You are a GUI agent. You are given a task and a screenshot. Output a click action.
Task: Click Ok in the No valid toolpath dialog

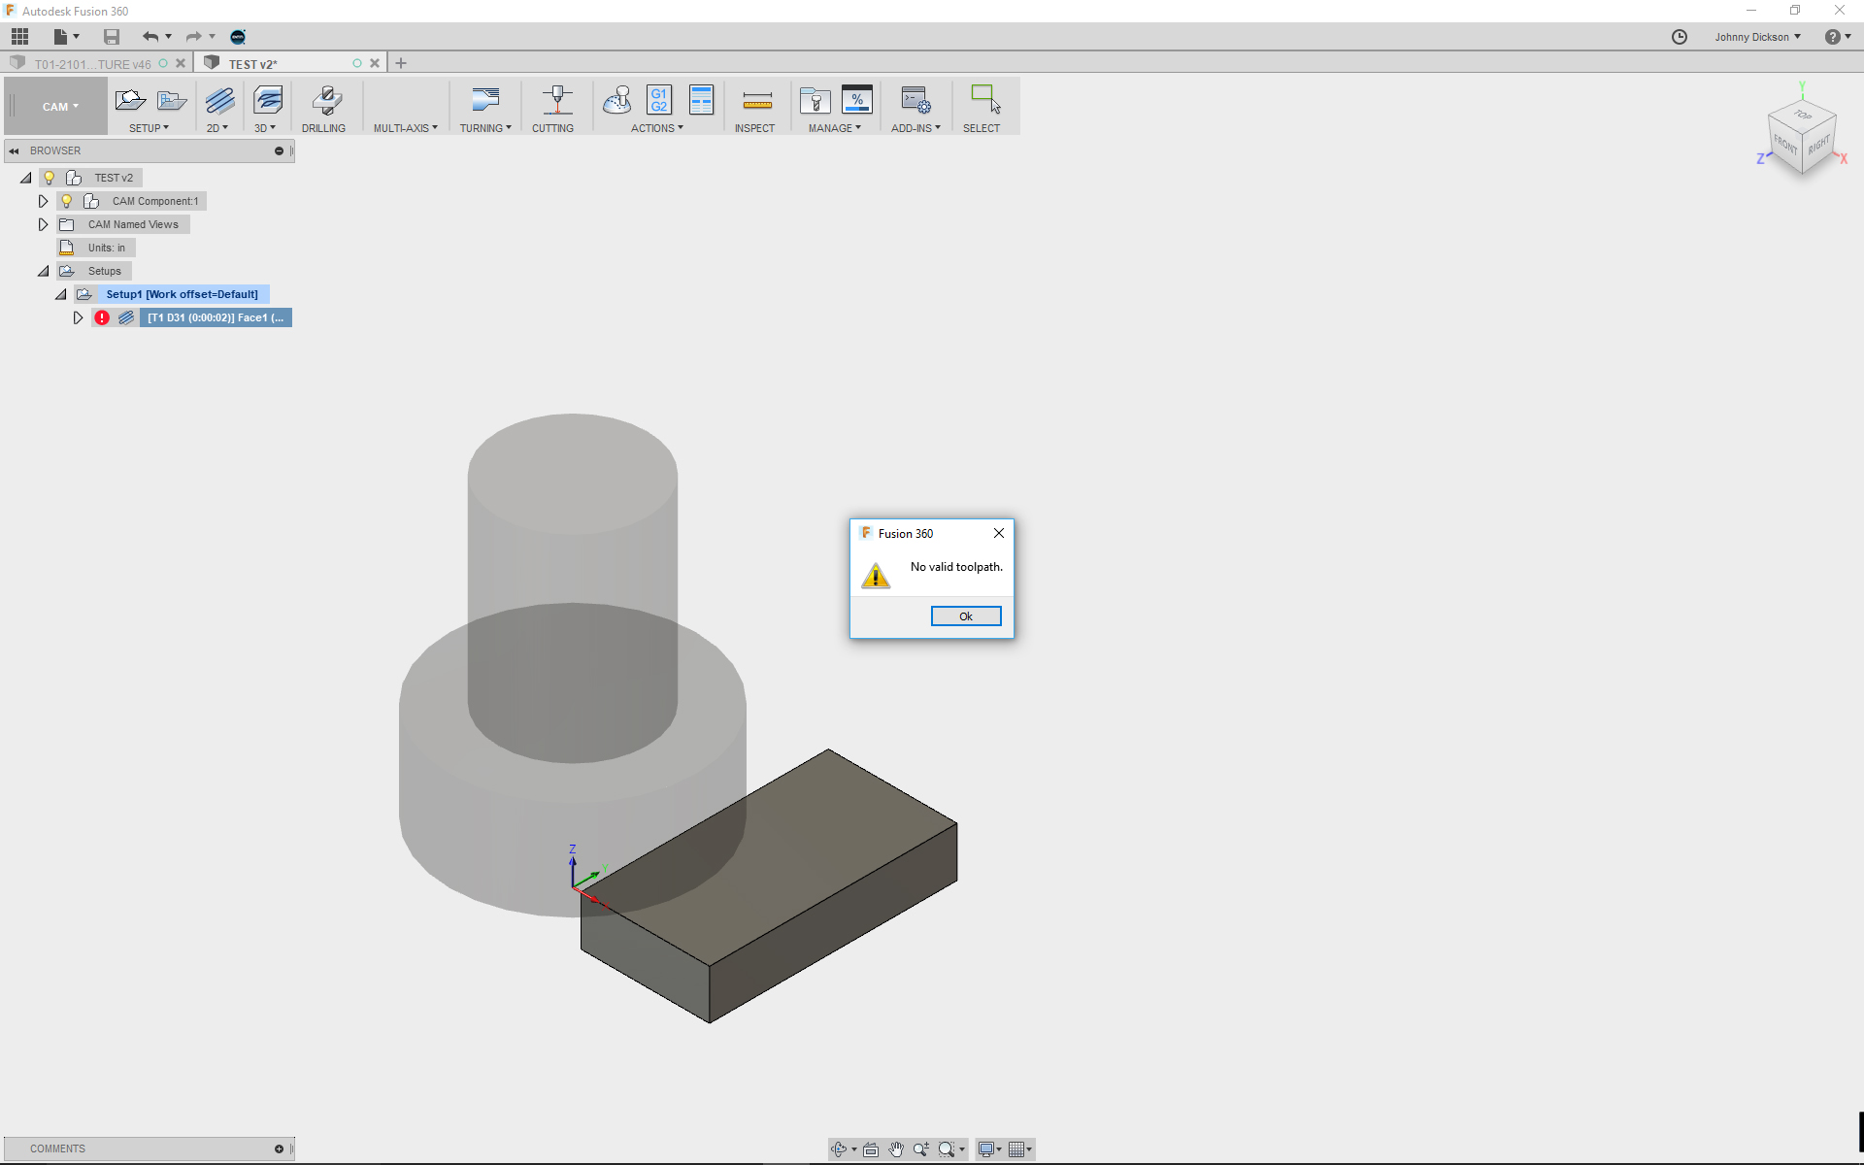[x=966, y=616]
